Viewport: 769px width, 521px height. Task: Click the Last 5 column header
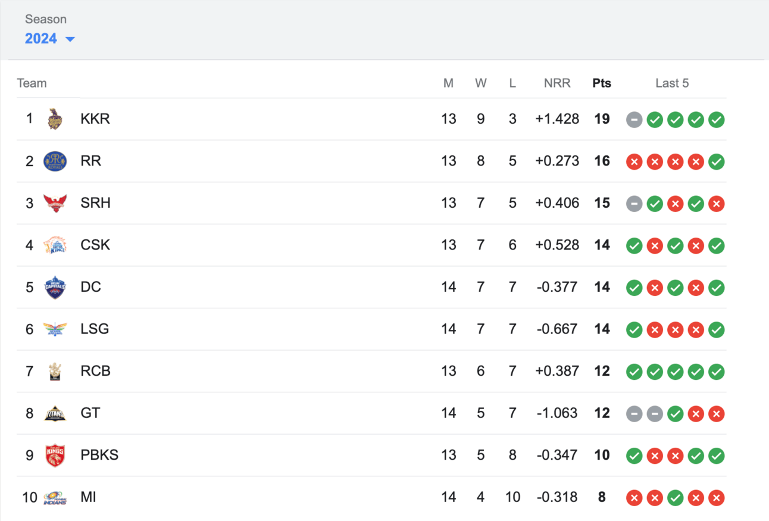coord(672,83)
